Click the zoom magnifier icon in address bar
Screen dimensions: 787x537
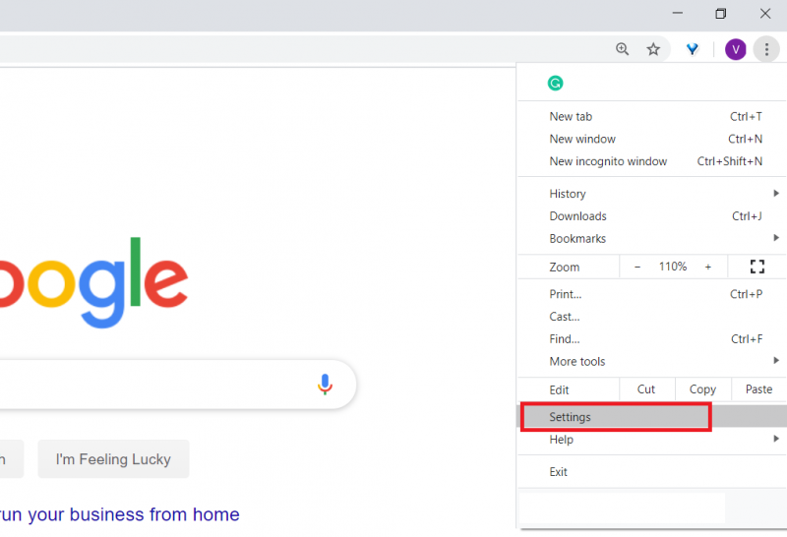click(x=622, y=48)
